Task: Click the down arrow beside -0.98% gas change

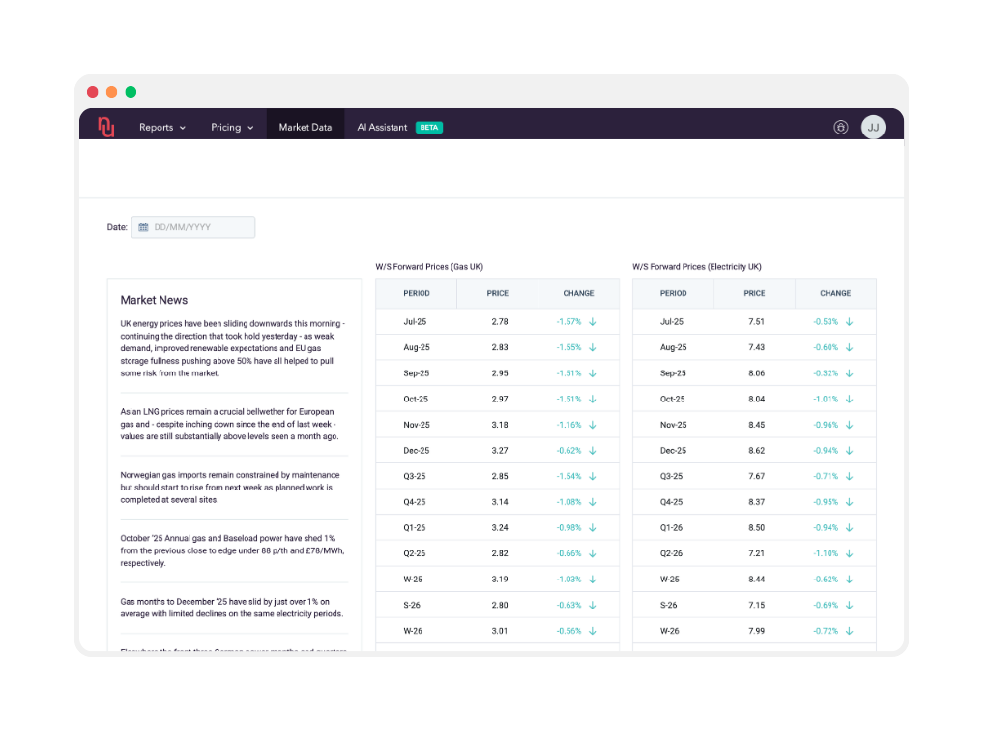Action: point(593,528)
